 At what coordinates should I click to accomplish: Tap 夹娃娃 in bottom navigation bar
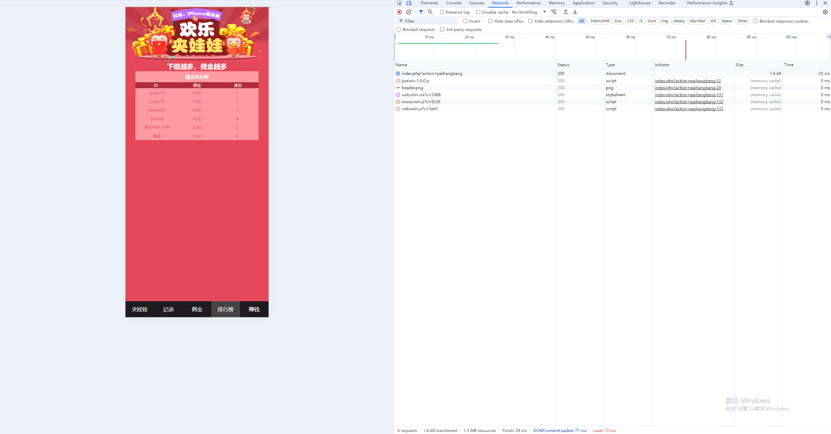140,309
